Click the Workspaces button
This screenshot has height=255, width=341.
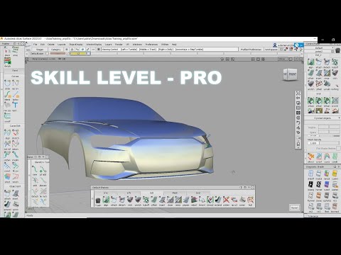click(271, 50)
